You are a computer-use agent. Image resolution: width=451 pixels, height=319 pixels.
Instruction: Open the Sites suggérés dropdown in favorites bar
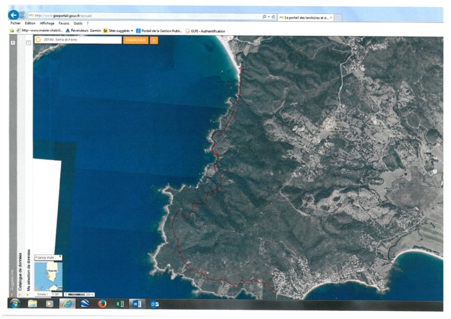119,31
